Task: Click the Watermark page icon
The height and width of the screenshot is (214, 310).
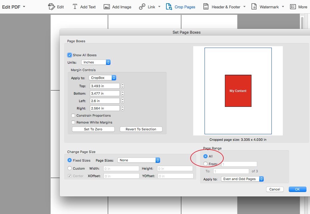Action: pos(254,7)
